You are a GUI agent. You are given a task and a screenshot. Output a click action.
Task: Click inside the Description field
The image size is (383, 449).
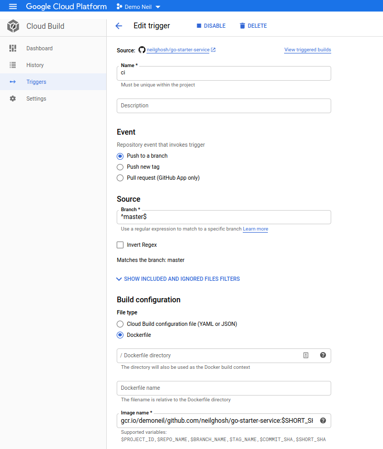tap(223, 105)
